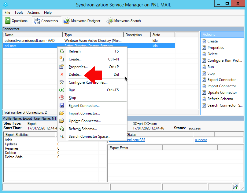247x193 pixels.
Task: Sort connectors by the Type column header
Action: point(93,35)
